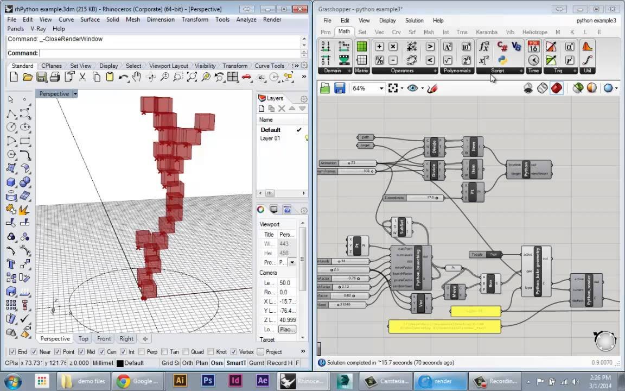Image resolution: width=625 pixels, height=391 pixels.
Task: Toggle the Perp osnap checkbox
Action: pos(140,352)
